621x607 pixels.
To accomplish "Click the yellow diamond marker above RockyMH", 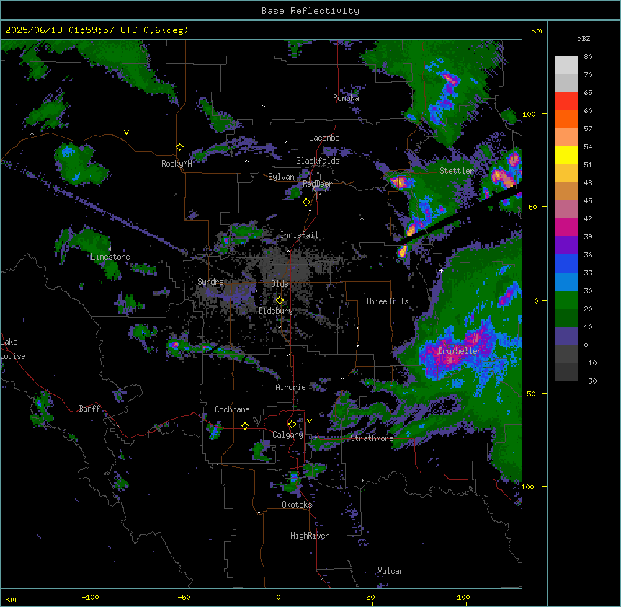I will click(179, 147).
